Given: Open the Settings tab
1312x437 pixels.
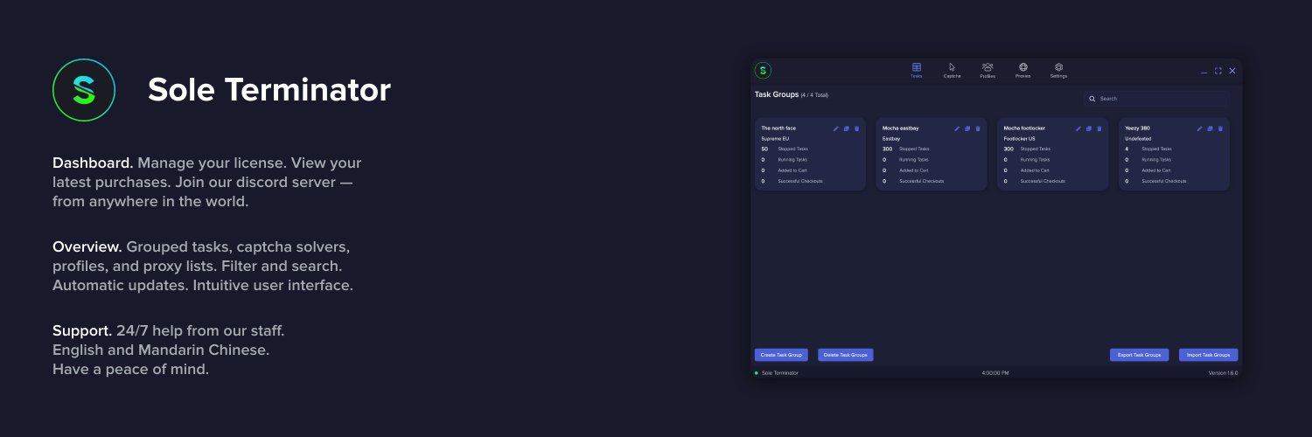Looking at the screenshot, I should tap(1058, 70).
